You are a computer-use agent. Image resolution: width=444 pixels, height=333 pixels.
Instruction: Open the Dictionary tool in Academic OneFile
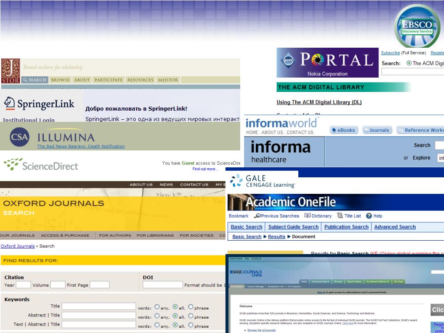point(318,216)
